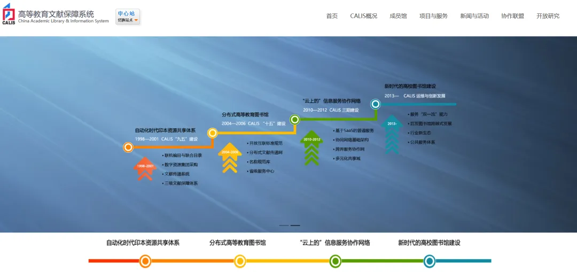Open the 项目与服务 menu
Screen dimensions: 577x272
click(433, 16)
